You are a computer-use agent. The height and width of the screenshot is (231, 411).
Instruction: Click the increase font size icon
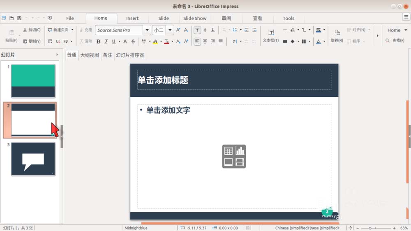pos(179,30)
